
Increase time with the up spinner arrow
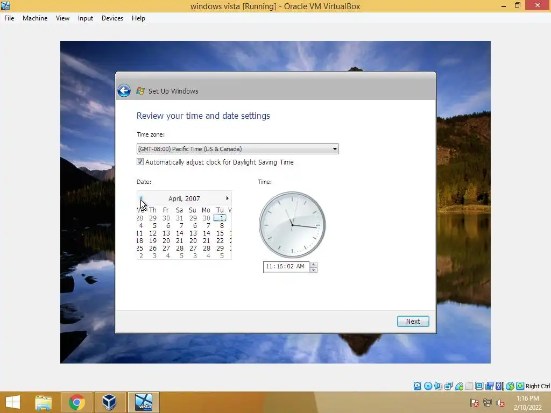click(314, 265)
